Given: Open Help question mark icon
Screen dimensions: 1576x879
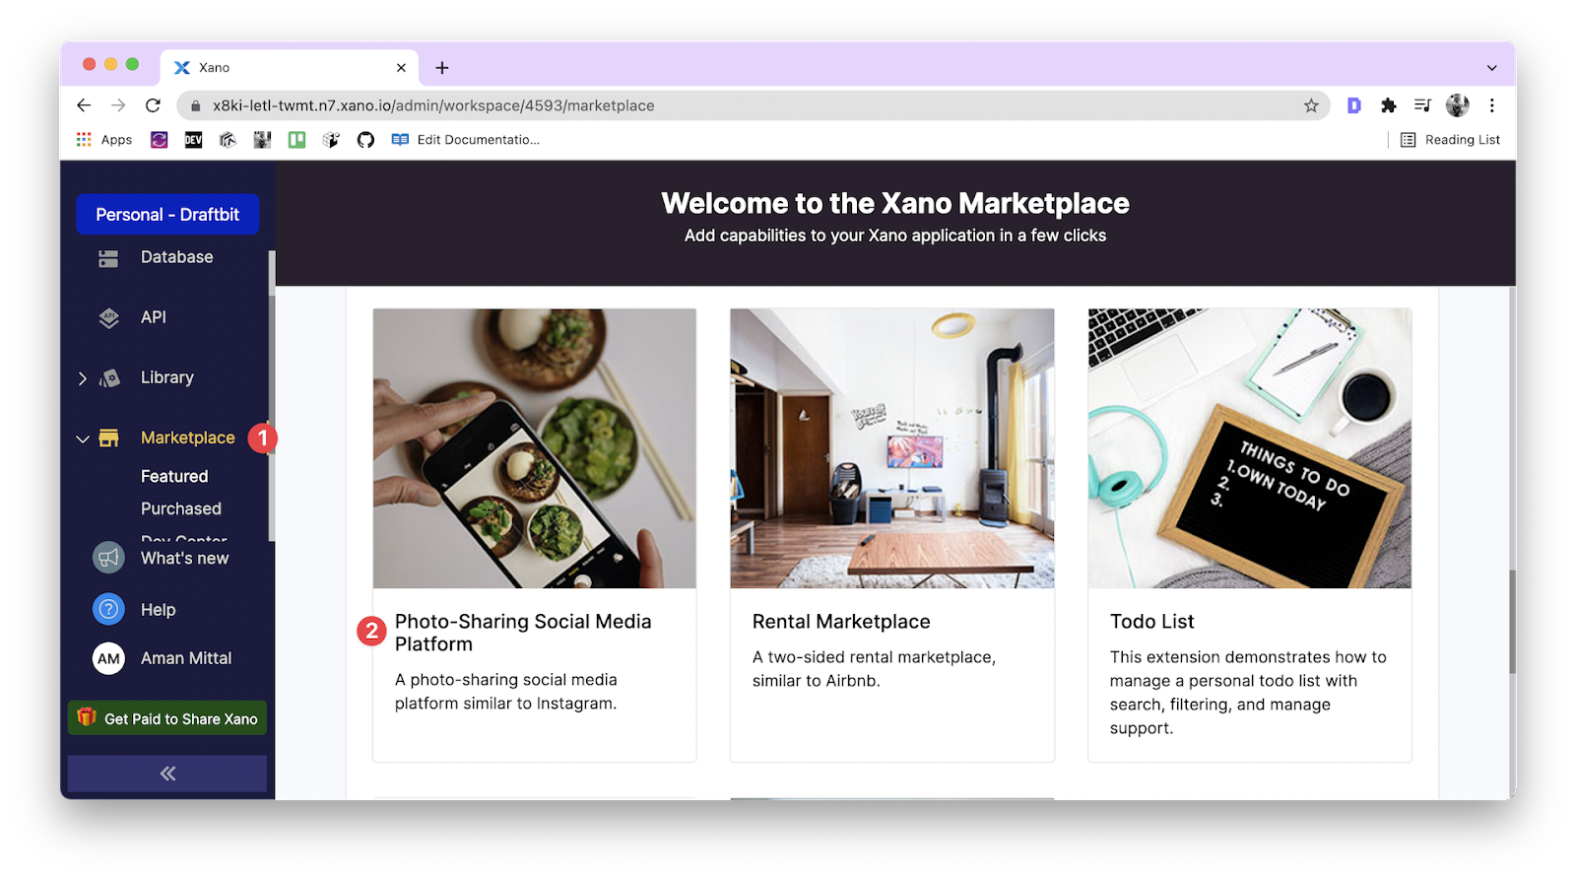Looking at the screenshot, I should pos(108,610).
